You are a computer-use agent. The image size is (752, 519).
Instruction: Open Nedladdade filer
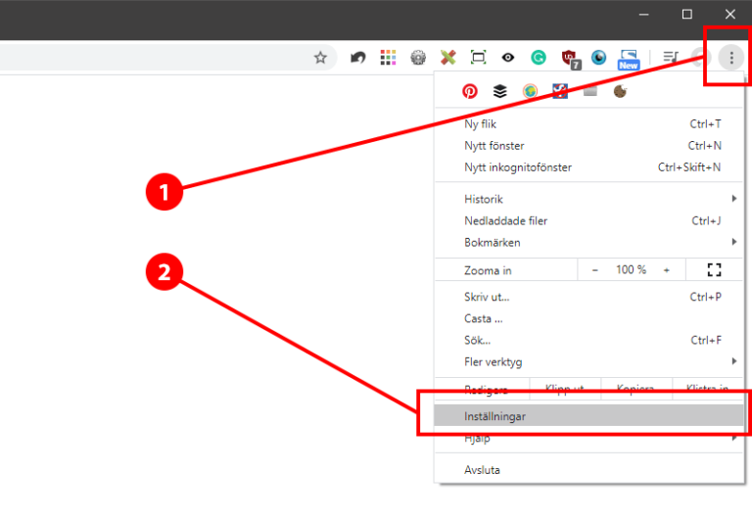(x=588, y=220)
